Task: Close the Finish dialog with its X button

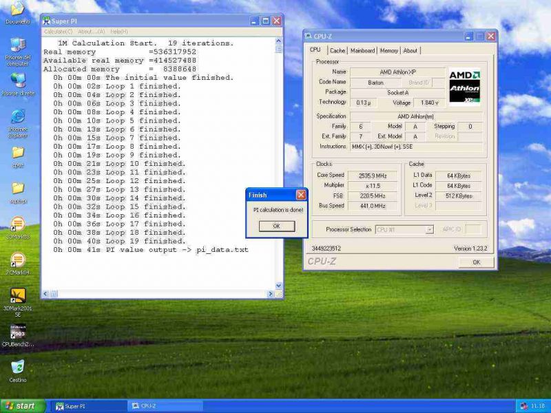Action: click(x=301, y=195)
